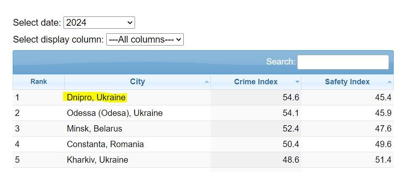The height and width of the screenshot is (172, 414).
Task: Click on Minsk, Belarus row entry
Action: point(94,129)
